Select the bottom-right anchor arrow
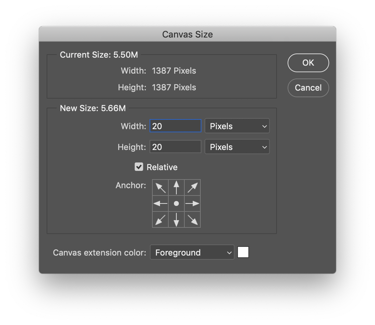 pyautogui.click(x=192, y=219)
